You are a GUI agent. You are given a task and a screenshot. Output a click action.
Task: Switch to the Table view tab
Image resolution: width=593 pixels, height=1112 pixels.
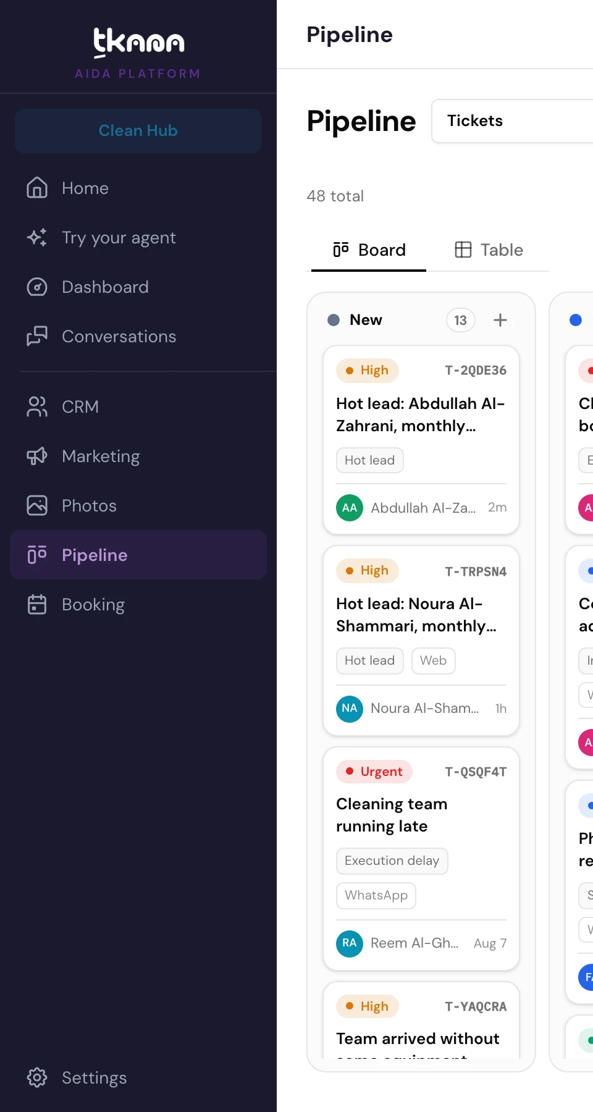pos(489,250)
